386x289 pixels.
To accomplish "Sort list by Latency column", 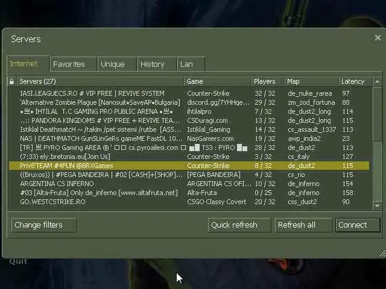I will (x=355, y=81).
